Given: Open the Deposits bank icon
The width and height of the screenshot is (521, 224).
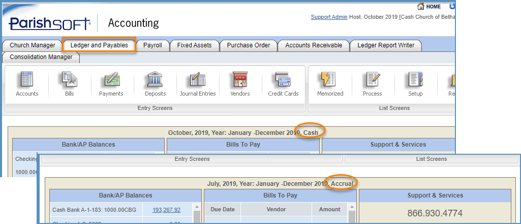Looking at the screenshot, I should click(155, 80).
